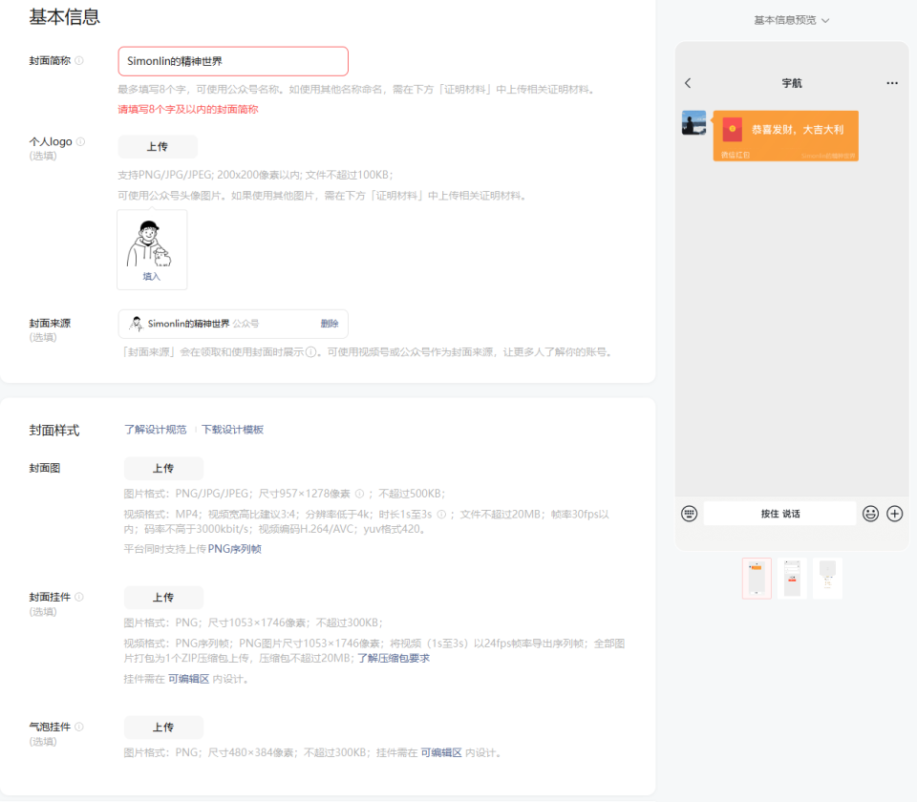Click the emoji icon in chat preview
This screenshot has height=802, width=917.
pyautogui.click(x=870, y=514)
